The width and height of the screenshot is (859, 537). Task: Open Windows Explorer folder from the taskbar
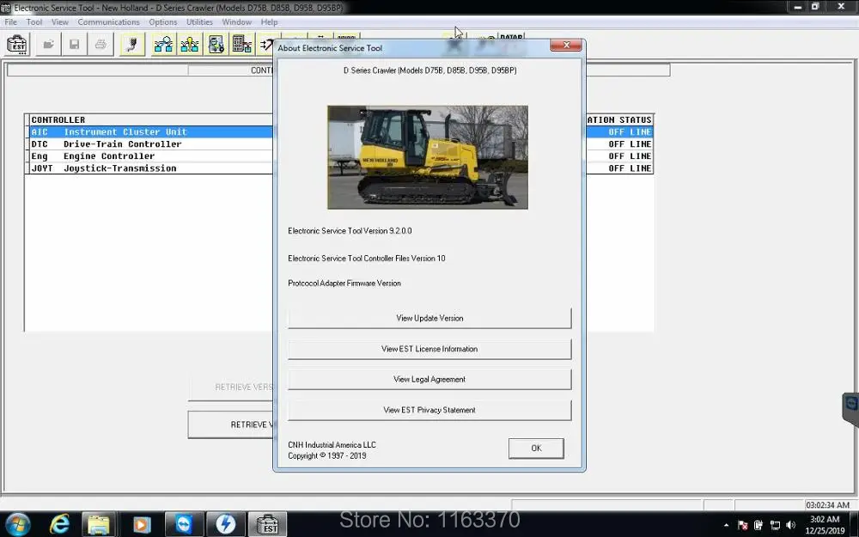click(x=99, y=524)
